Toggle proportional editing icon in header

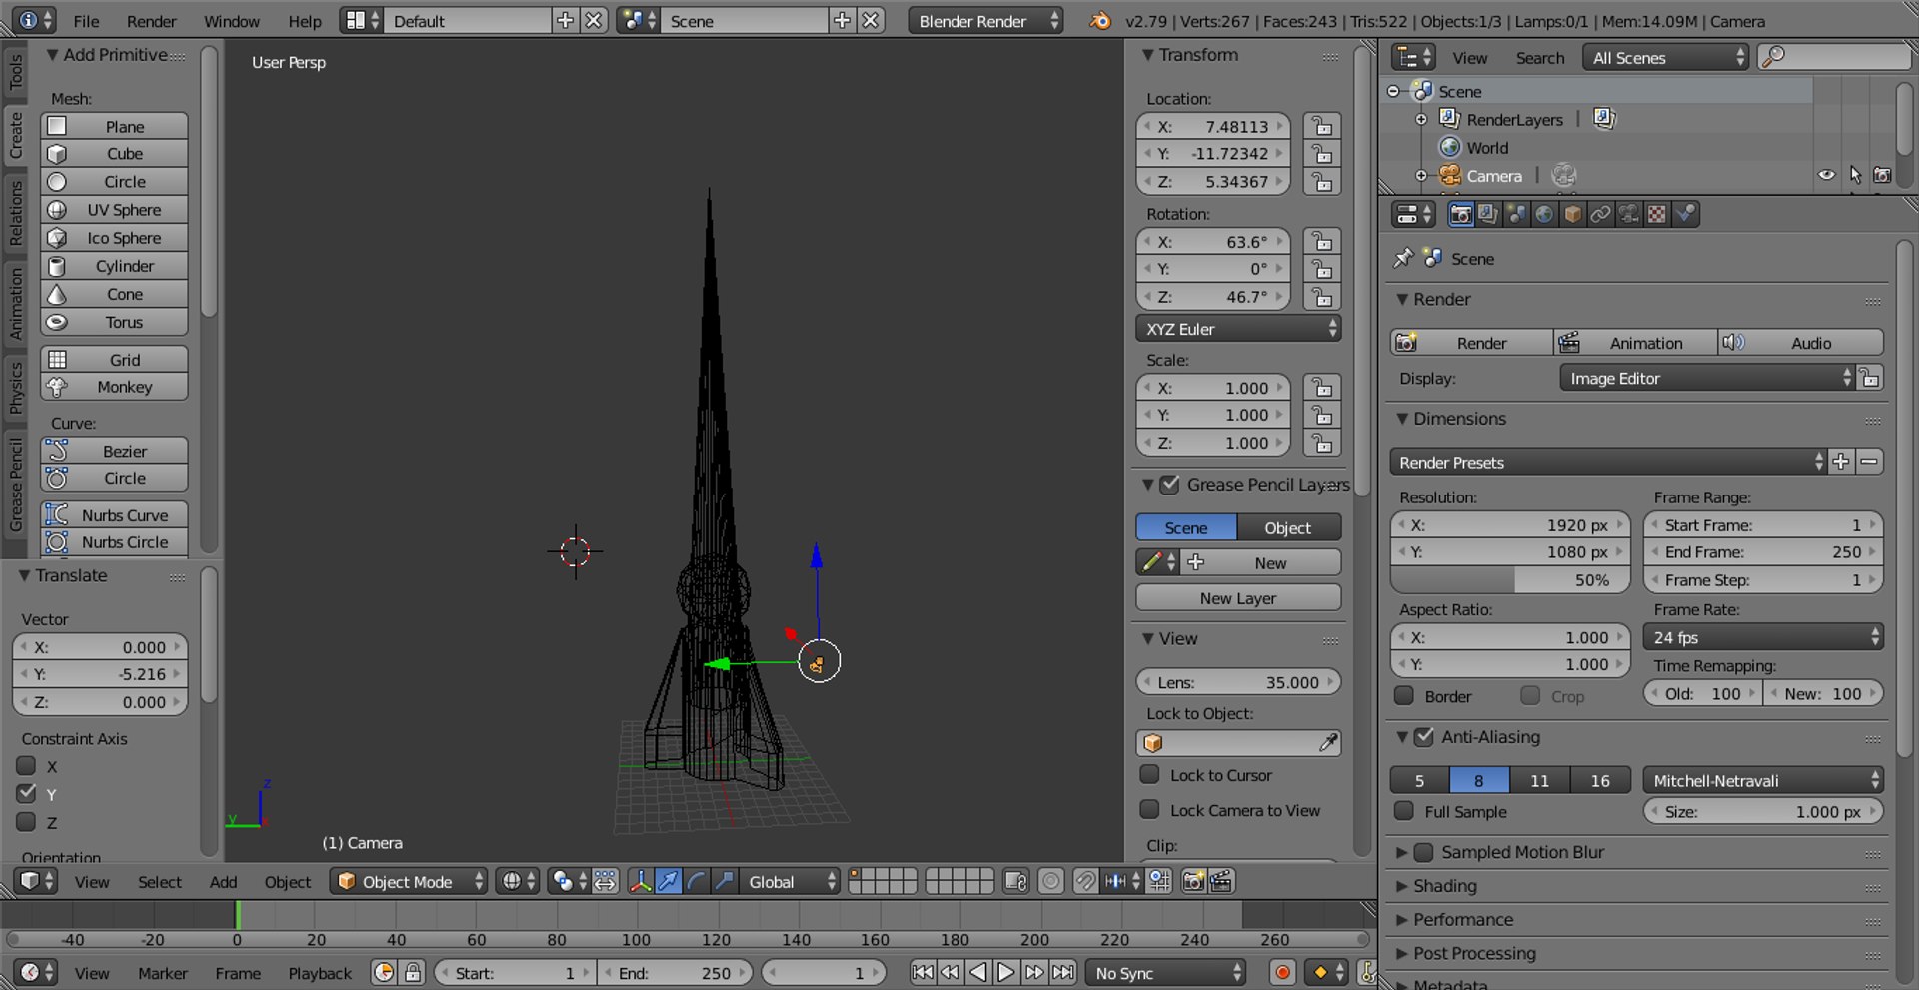(x=1050, y=881)
